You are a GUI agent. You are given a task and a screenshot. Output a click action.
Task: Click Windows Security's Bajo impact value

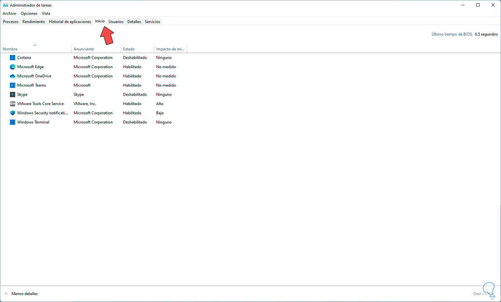(160, 113)
